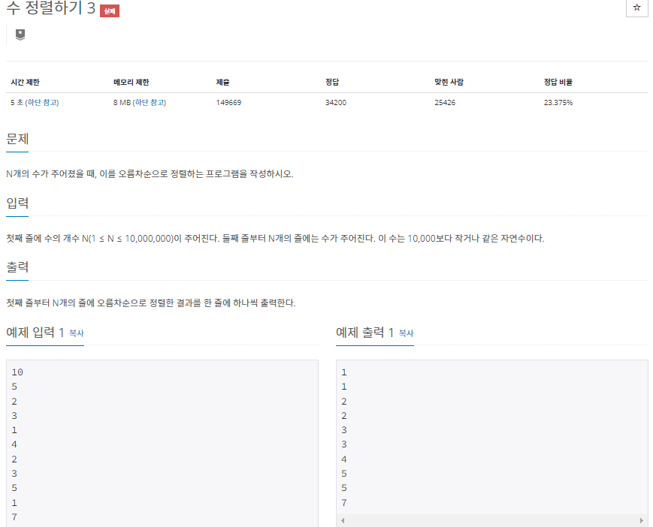Click the 메모리 제한 column header
Screen dimensions: 653x527
pos(132,82)
